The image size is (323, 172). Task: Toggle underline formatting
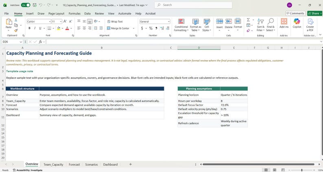[40, 28]
